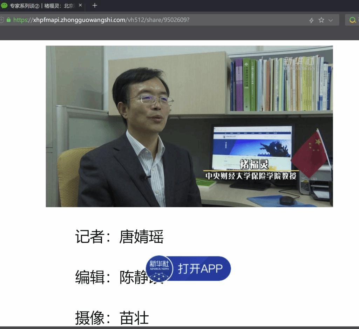Click the shield icon left of the address bar

point(2,20)
